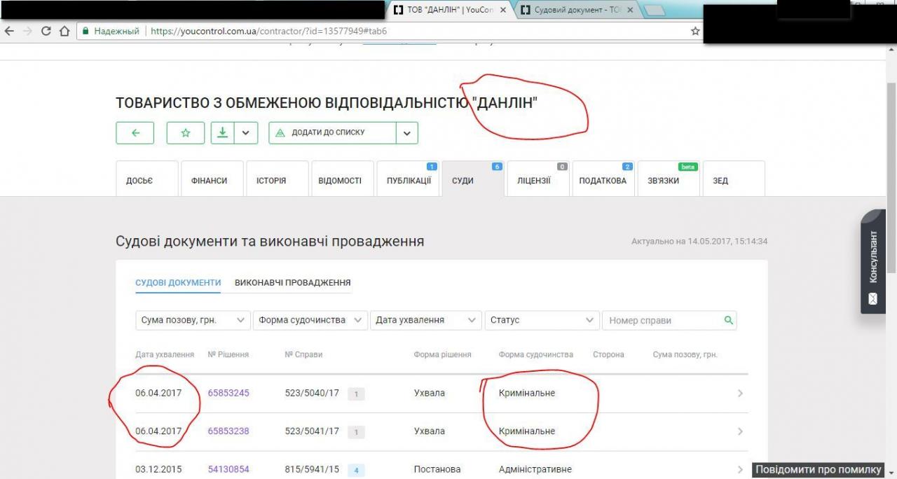Download company report with download icon

(x=222, y=132)
